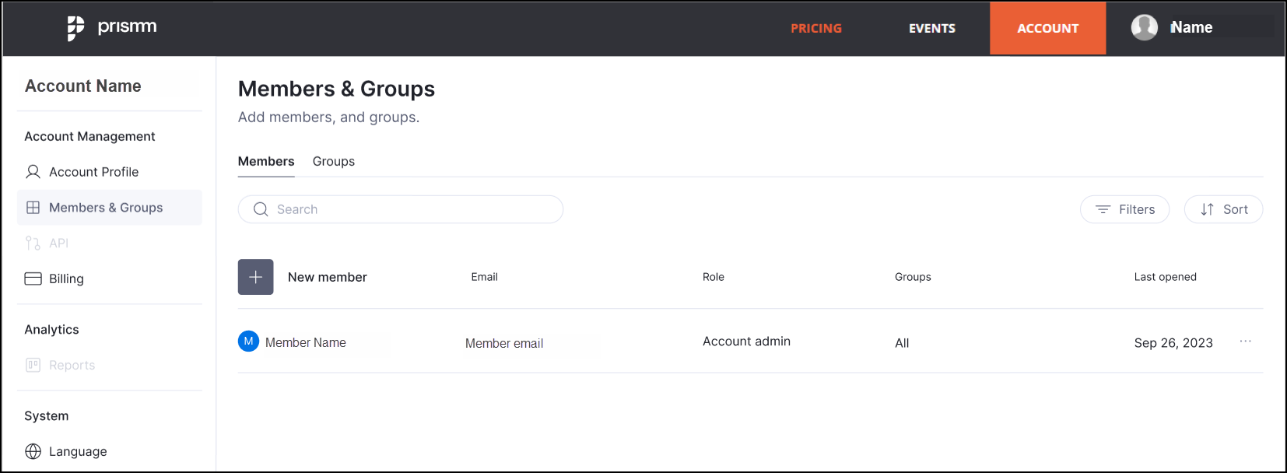The width and height of the screenshot is (1287, 473).
Task: Click the Billing card icon
Action: coord(33,279)
